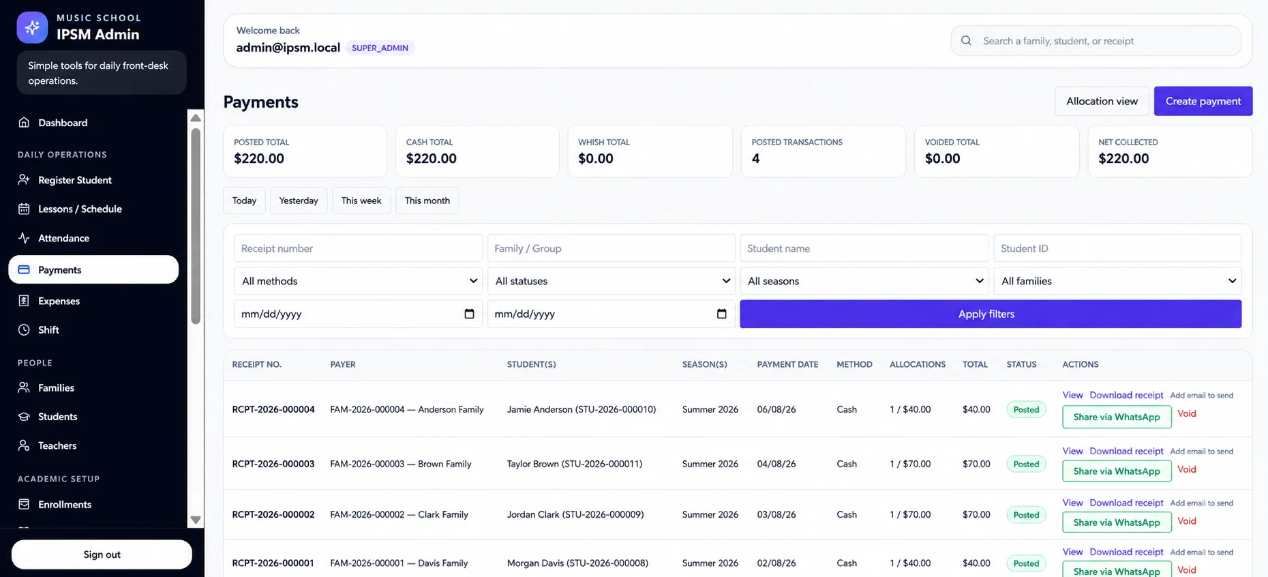Click the Create payment button
The height and width of the screenshot is (577, 1268).
click(x=1203, y=101)
